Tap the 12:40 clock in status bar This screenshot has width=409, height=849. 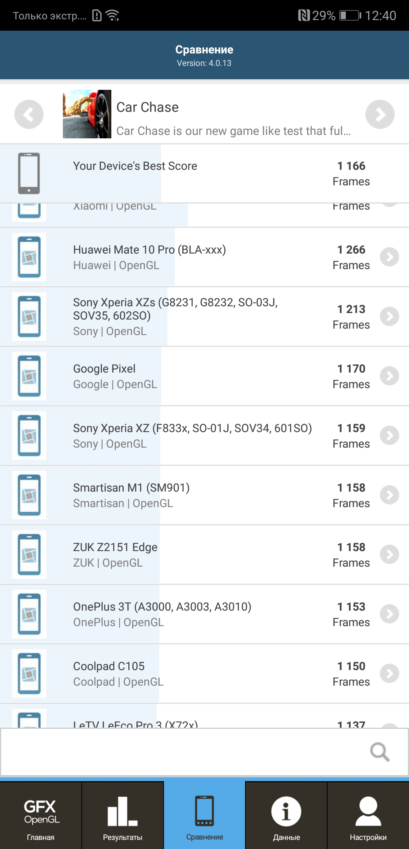[381, 16]
